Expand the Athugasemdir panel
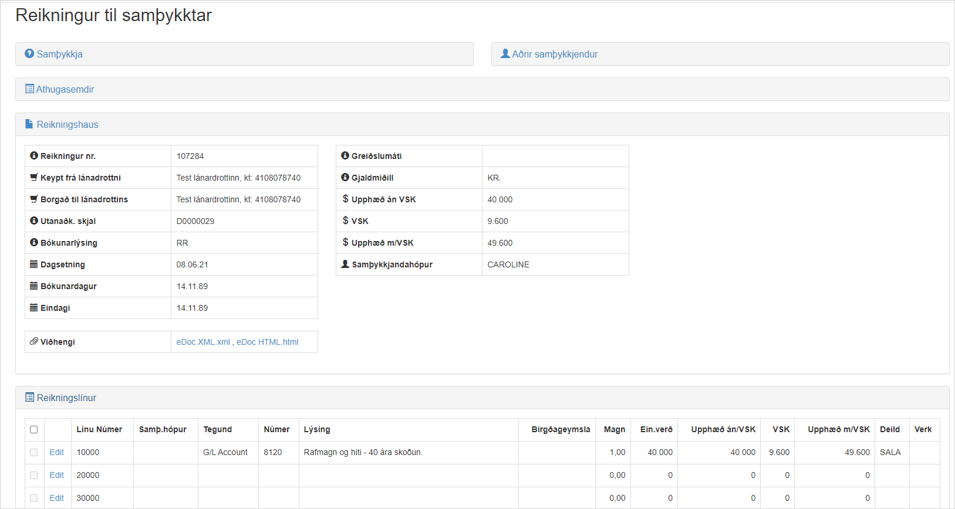Image resolution: width=955 pixels, height=509 pixels. (x=65, y=89)
